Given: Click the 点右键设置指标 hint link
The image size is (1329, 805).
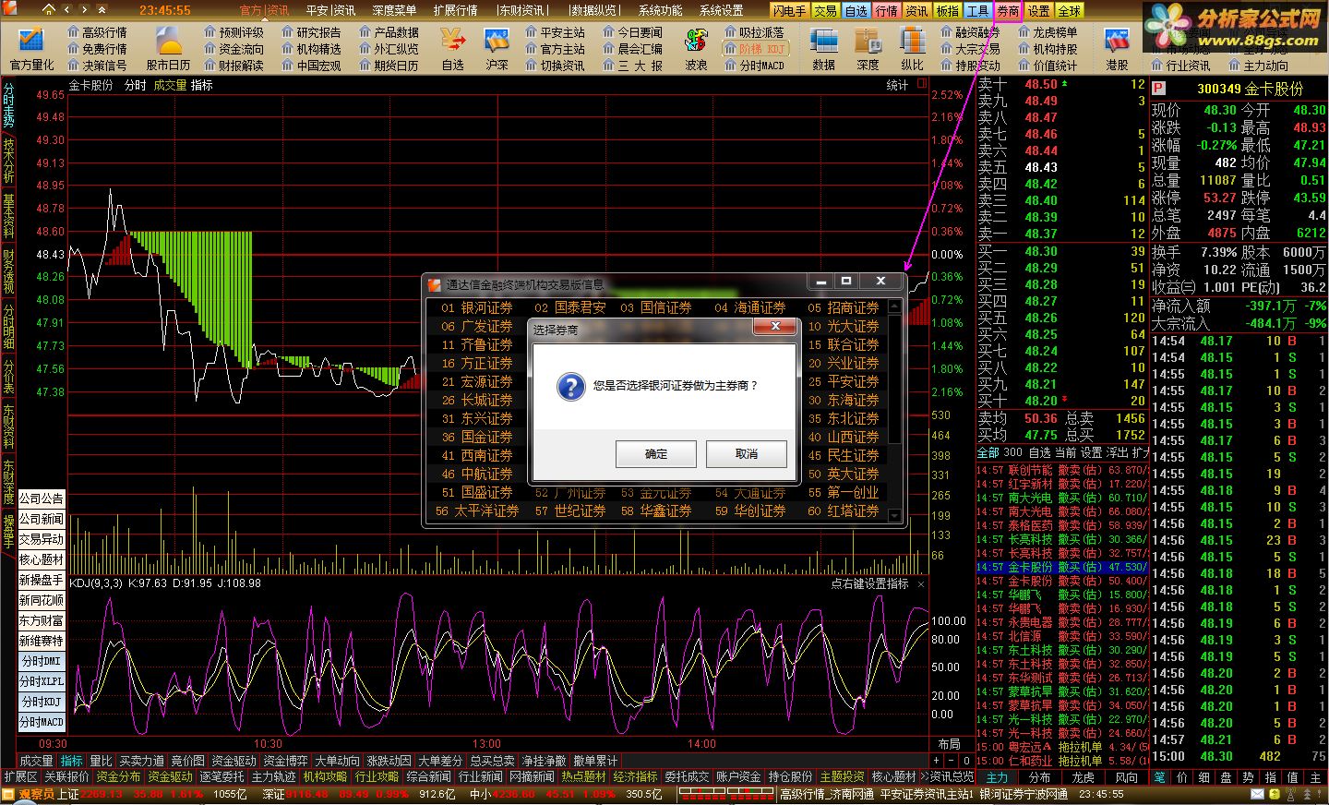Looking at the screenshot, I should pyautogui.click(x=869, y=584).
